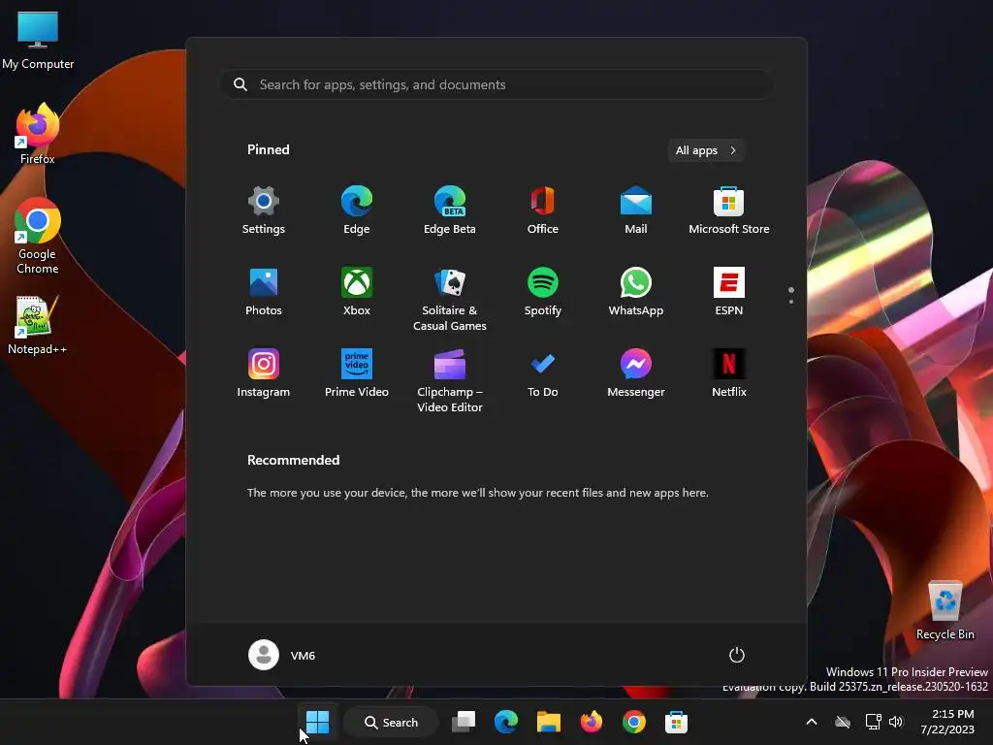Show All apps list
993x745 pixels.
(706, 150)
